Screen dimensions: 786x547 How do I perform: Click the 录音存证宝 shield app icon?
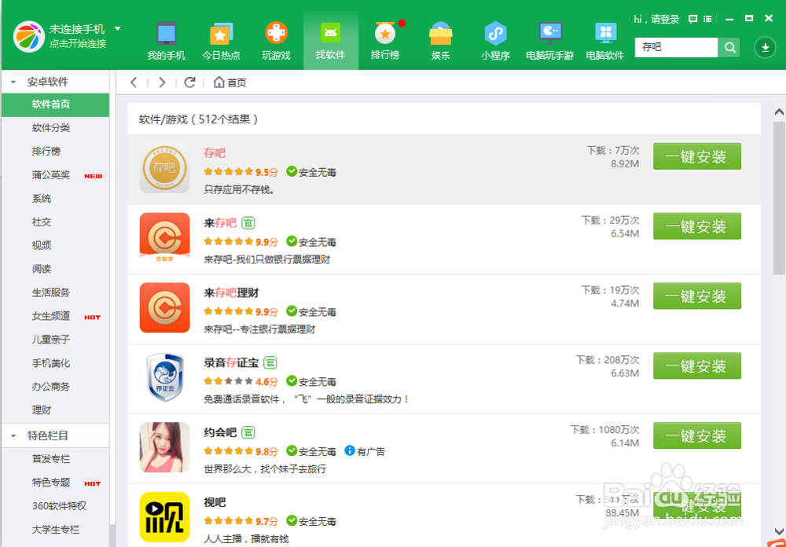coord(164,377)
